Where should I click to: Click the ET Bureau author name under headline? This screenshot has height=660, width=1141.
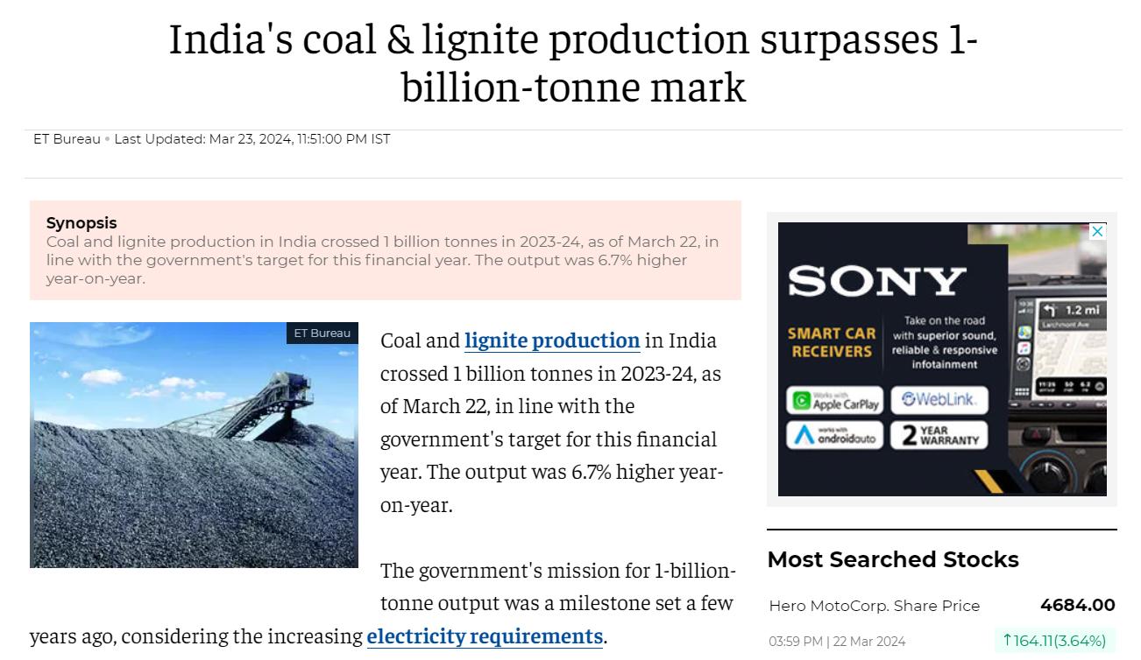(x=67, y=138)
